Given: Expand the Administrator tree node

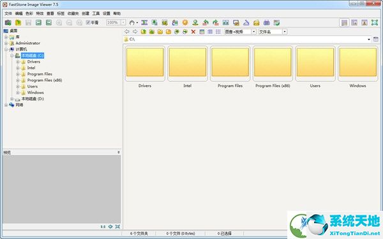Looking at the screenshot, I should click(6, 43).
